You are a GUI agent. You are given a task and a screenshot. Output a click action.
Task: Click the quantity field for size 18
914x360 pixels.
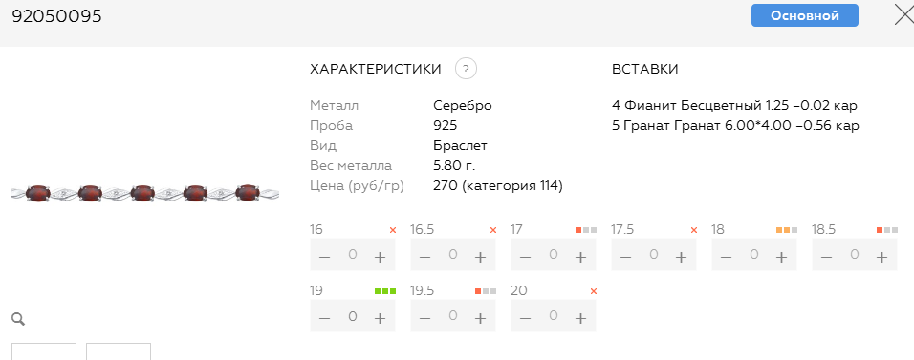pos(753,255)
